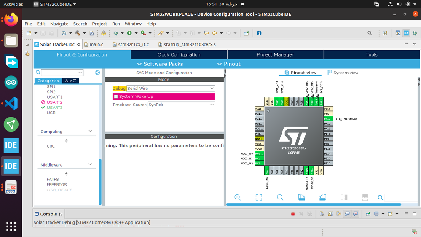Viewport: 421px width, 237px height.
Task: Fit the chip view to the window
Action: tap(259, 197)
